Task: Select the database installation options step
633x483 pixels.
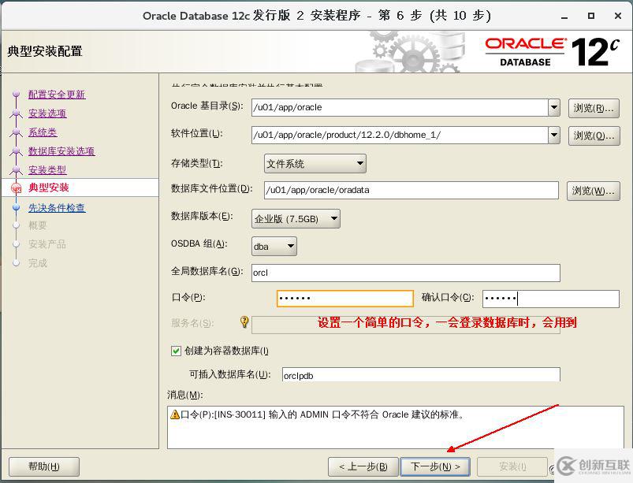Action: point(61,151)
